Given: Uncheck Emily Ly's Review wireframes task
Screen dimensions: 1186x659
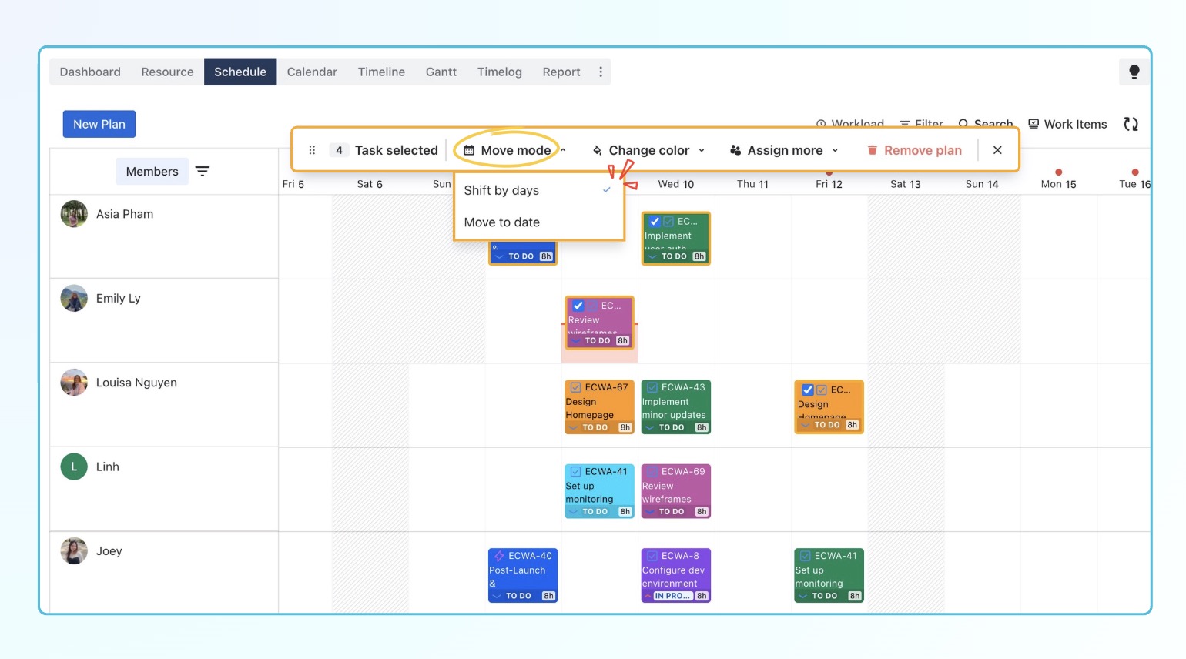Looking at the screenshot, I should pyautogui.click(x=578, y=306).
